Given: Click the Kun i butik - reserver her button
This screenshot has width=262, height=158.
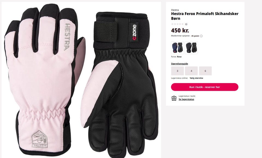Looking at the screenshot, I should (205, 87).
